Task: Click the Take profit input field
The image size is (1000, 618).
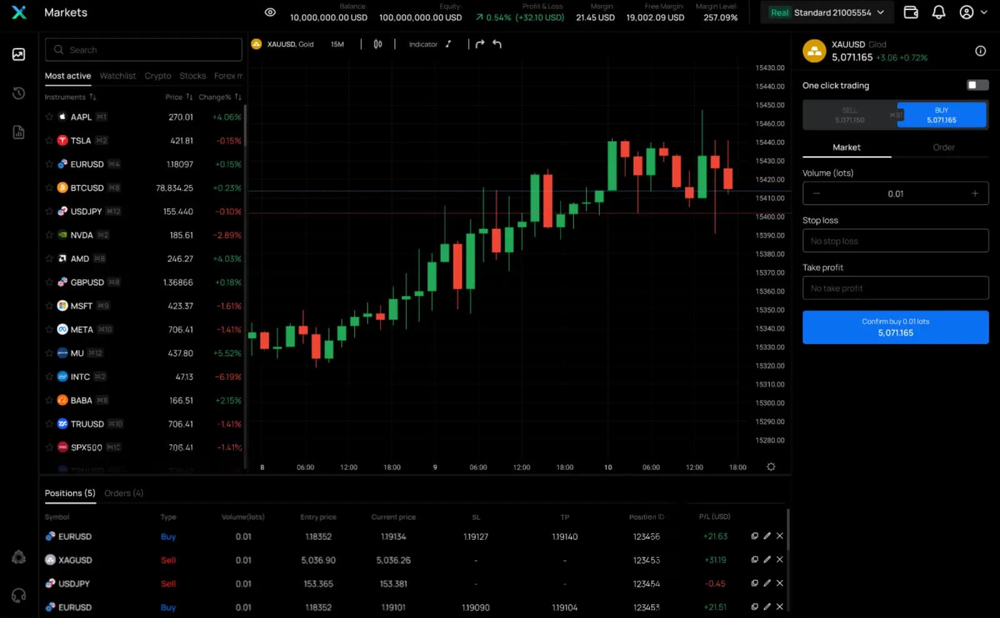Action: [x=896, y=288]
